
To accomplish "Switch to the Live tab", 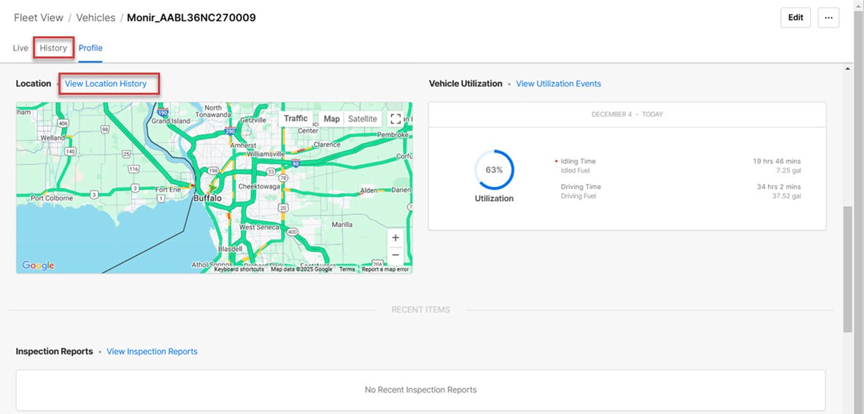I will [20, 48].
